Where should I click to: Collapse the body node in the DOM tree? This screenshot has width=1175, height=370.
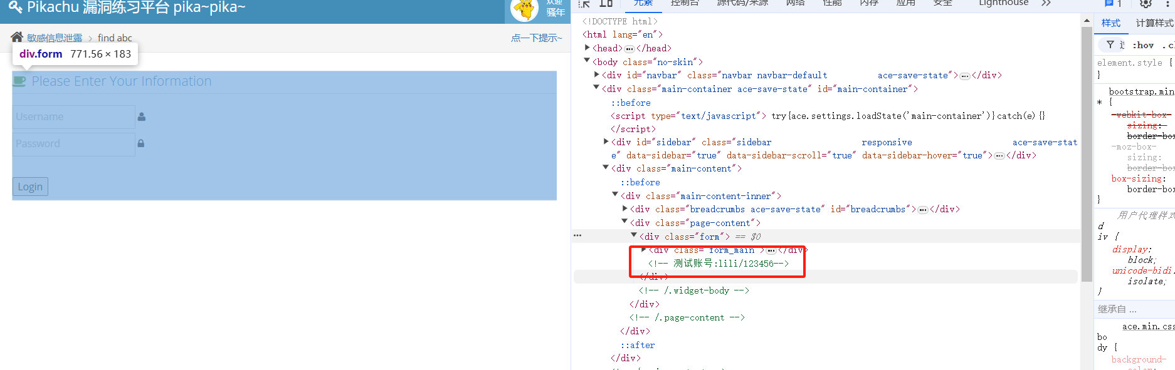tap(587, 61)
